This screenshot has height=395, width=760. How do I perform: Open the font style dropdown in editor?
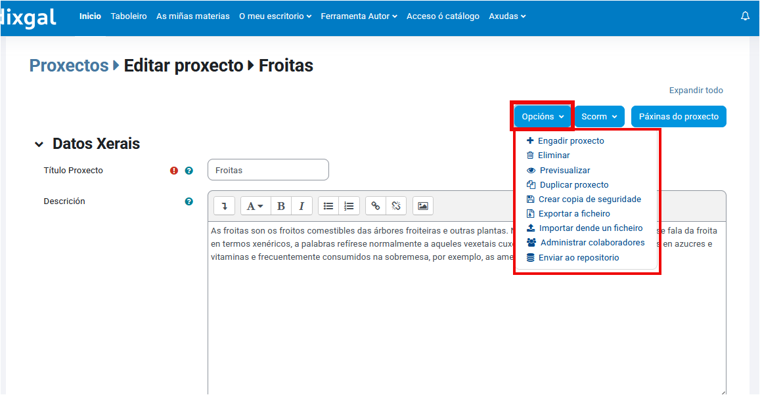(255, 206)
